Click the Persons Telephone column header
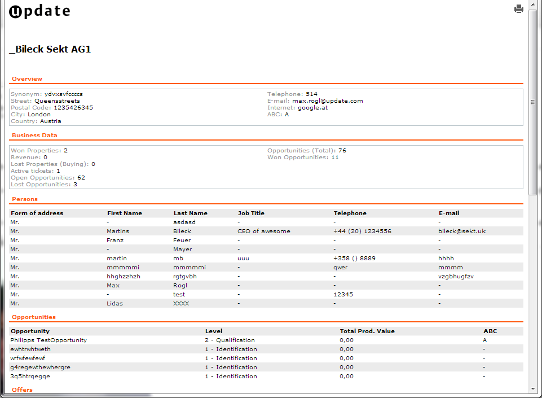Image resolution: width=542 pixels, height=398 pixels. point(350,213)
